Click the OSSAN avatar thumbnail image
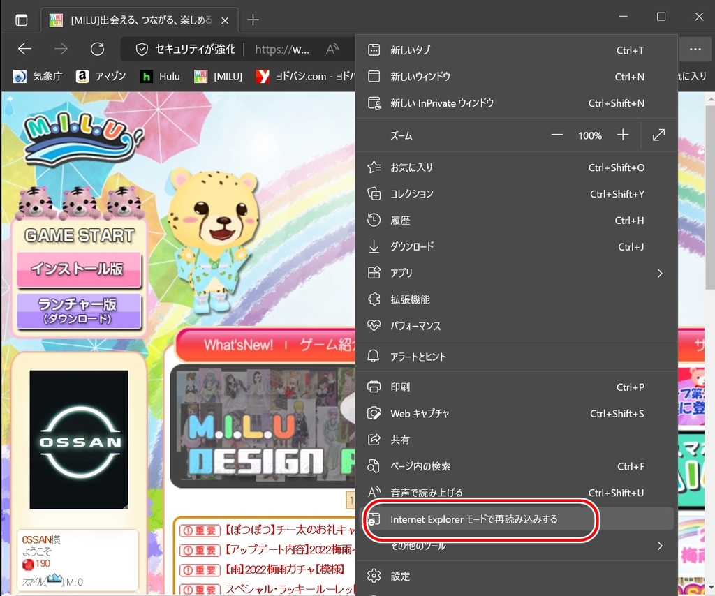Image resolution: width=715 pixels, height=596 pixels. pyautogui.click(x=79, y=440)
